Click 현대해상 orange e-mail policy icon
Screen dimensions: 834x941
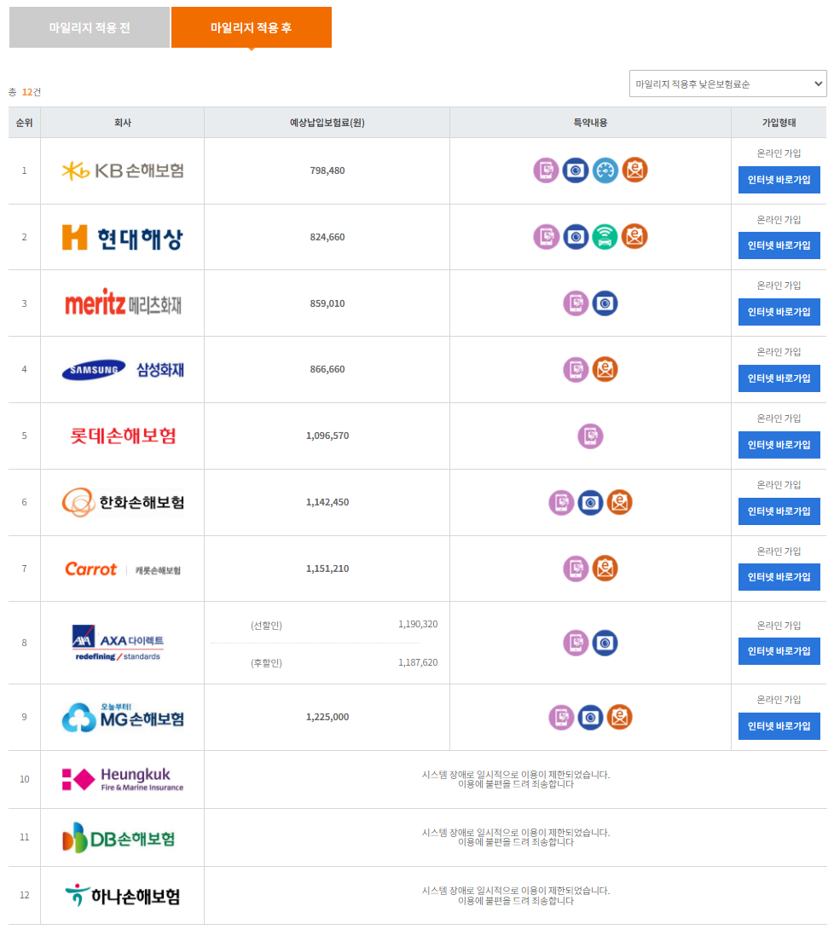click(x=634, y=237)
